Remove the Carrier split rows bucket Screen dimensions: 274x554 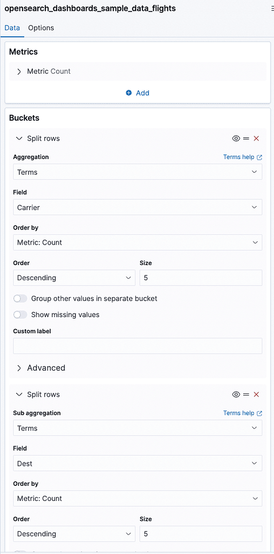[x=256, y=138]
